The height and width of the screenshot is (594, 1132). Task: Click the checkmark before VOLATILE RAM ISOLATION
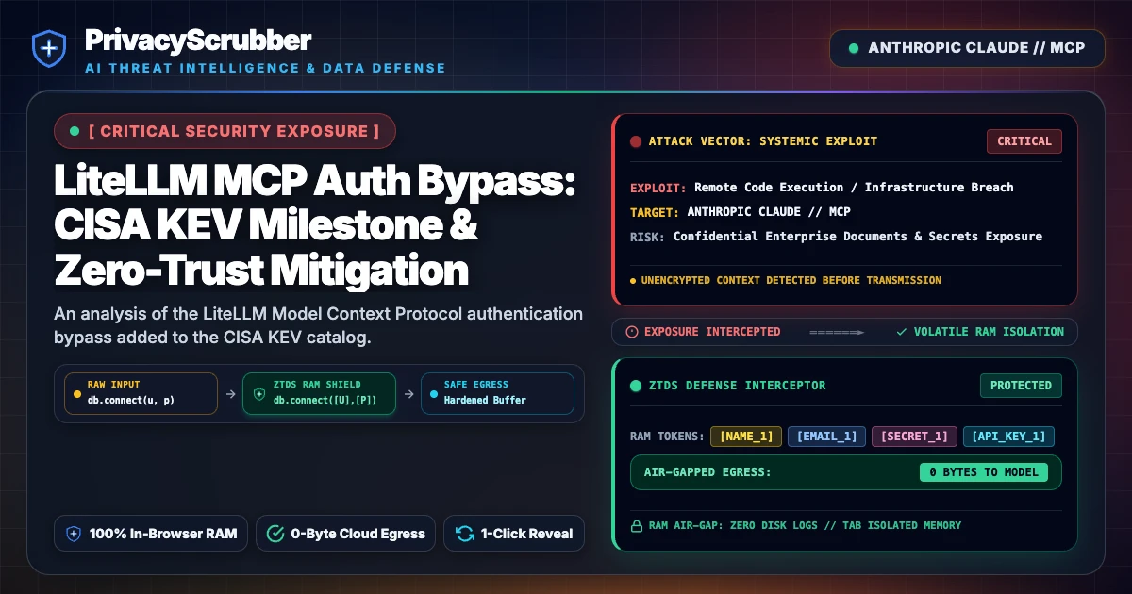[x=902, y=332]
